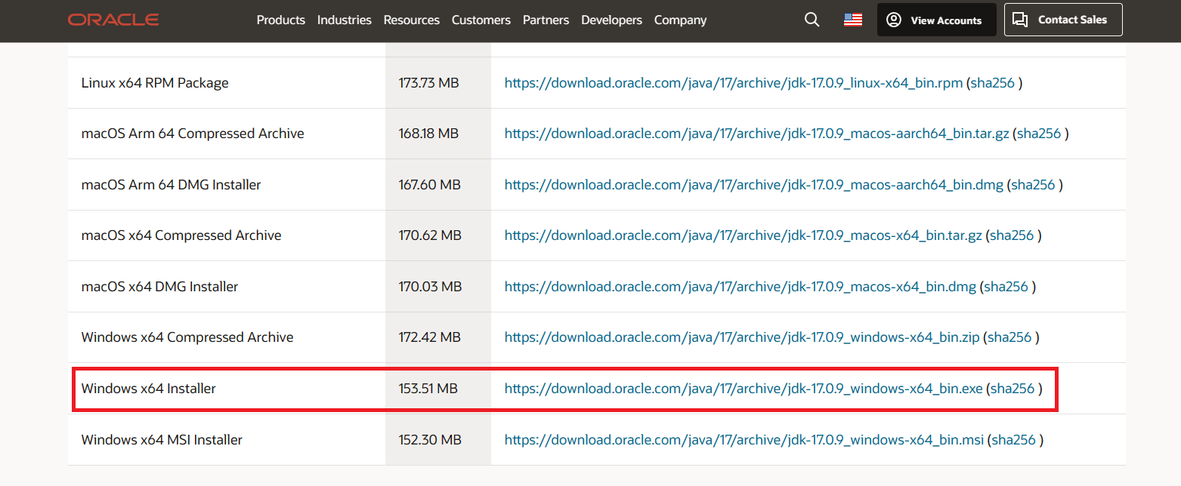Screen dimensions: 1181x486
Task: Open the Partners menu
Action: pyautogui.click(x=546, y=20)
